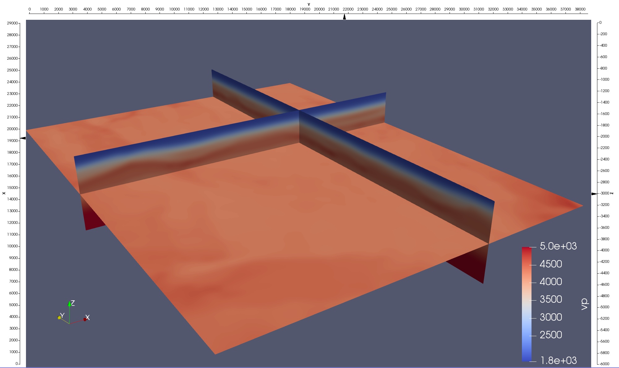Select the yellow Y axis arrow in orientation widget
The width and height of the screenshot is (619, 368).
click(59, 317)
